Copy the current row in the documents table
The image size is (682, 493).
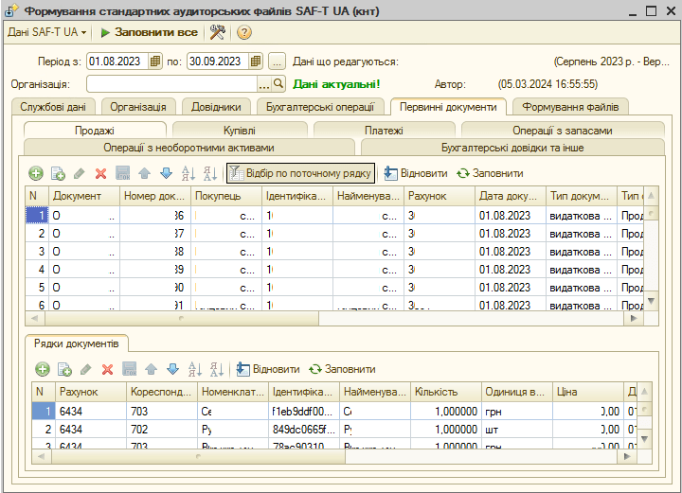[58, 173]
